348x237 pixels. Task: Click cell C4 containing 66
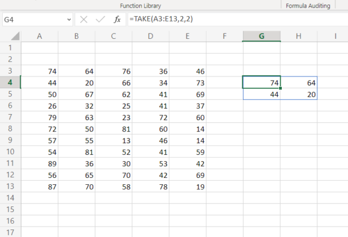pyautogui.click(x=114, y=82)
